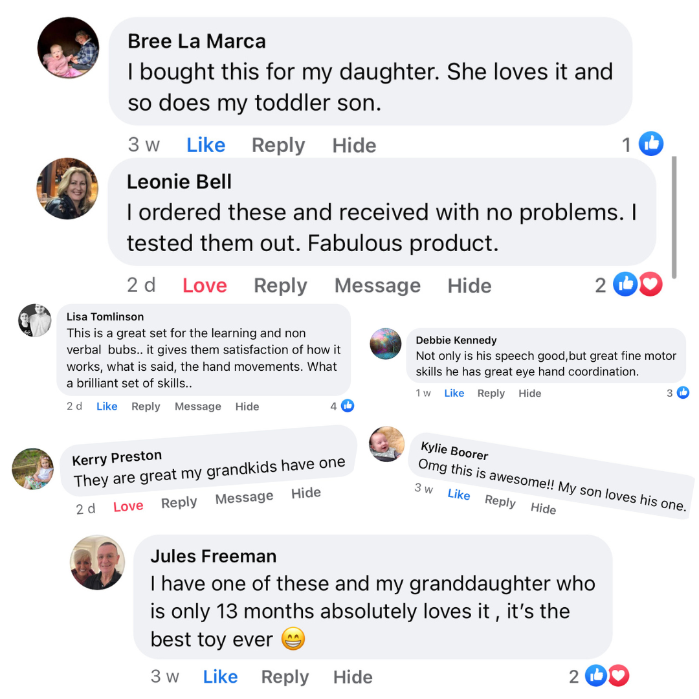
Task: Click Bree La Marca's profile picture
Action: [68, 48]
